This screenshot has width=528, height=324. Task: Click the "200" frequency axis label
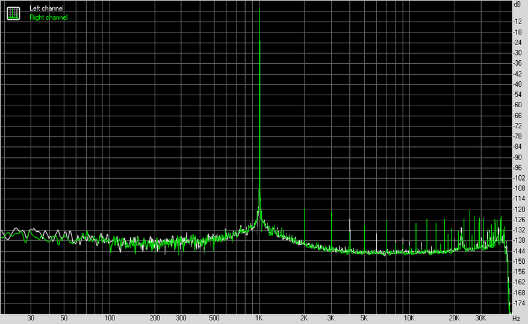(x=155, y=318)
